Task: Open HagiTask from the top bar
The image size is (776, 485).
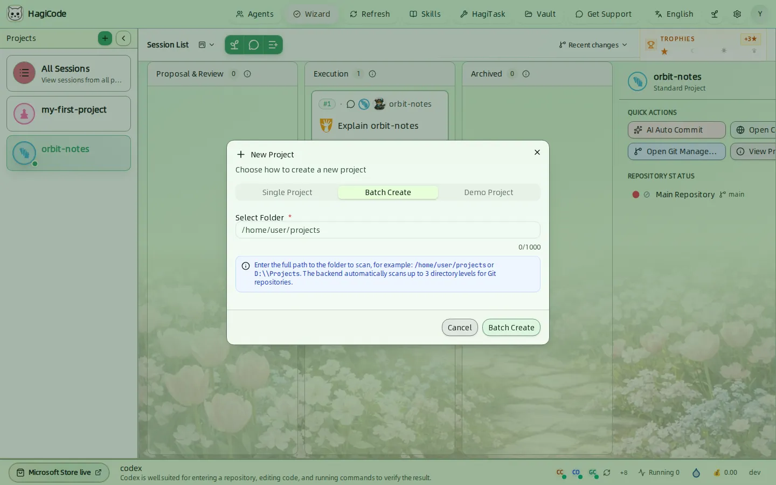Action: point(483,14)
